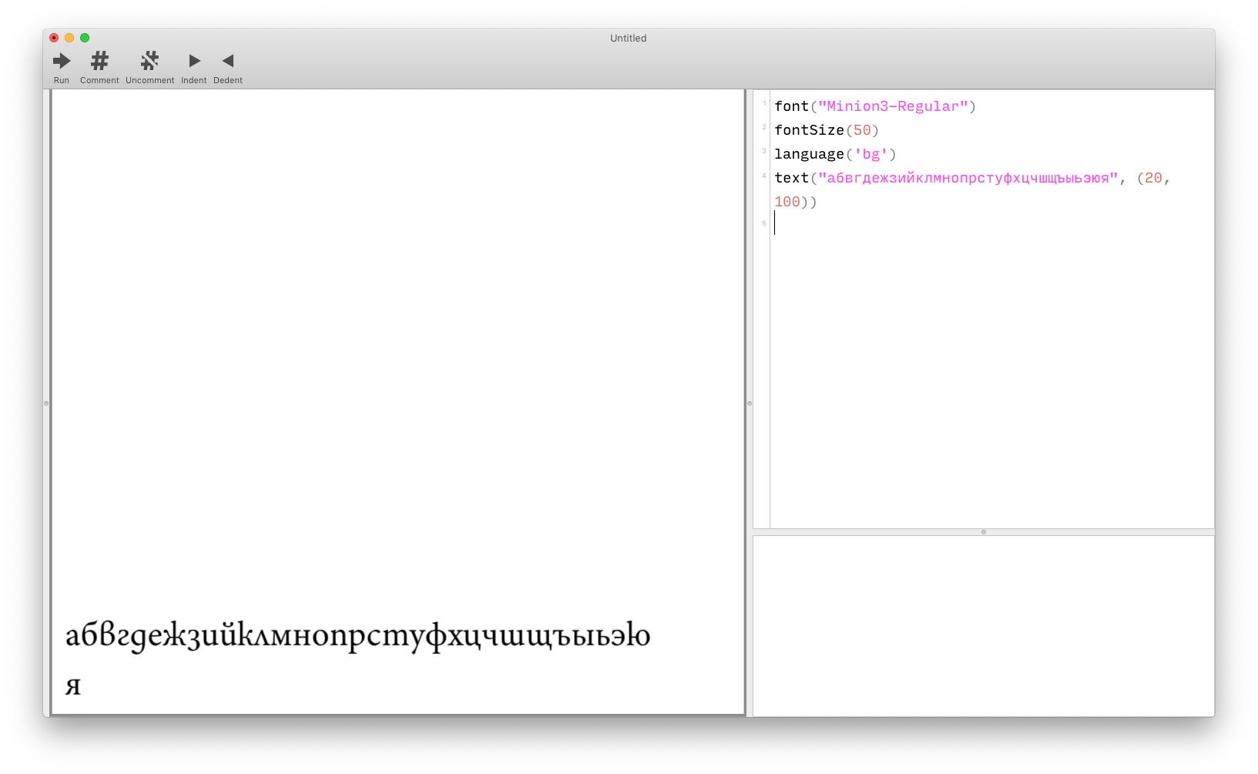
Task: Select the 'bg' language string on line 3
Action: [872, 154]
